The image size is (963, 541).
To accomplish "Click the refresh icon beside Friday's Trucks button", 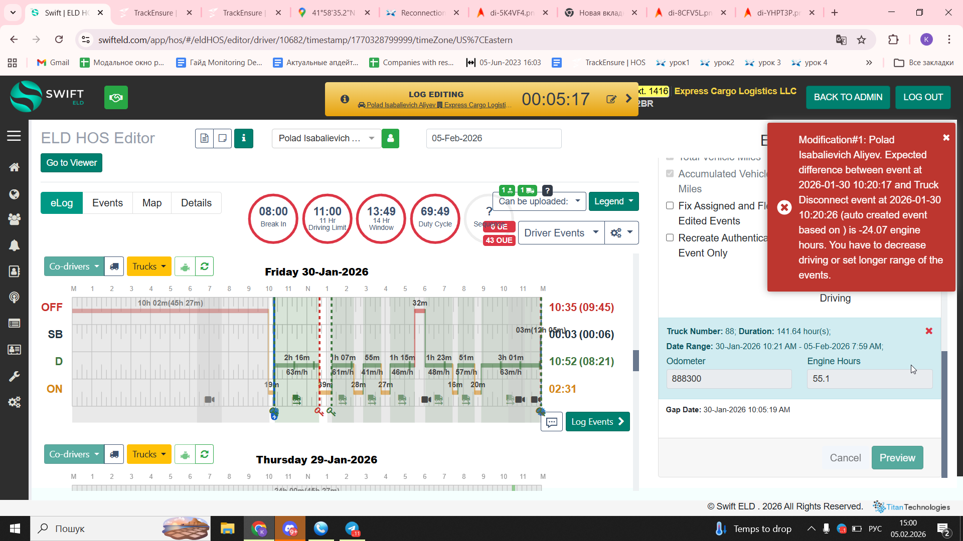I will click(204, 266).
